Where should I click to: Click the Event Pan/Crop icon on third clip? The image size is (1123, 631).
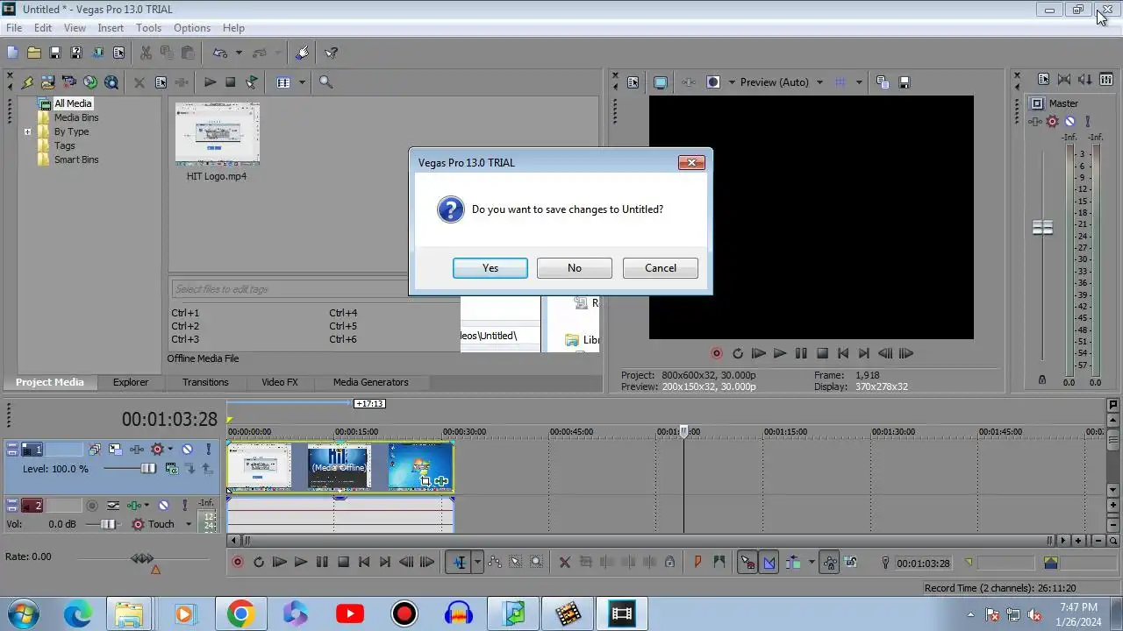click(x=426, y=481)
